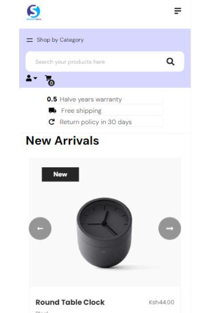Go to the previous product with left arrow

40,228
